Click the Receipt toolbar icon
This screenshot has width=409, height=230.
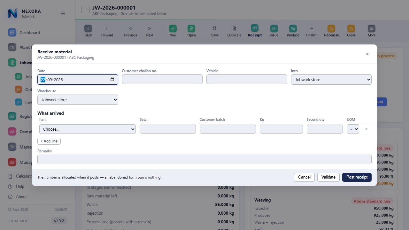coord(255,28)
